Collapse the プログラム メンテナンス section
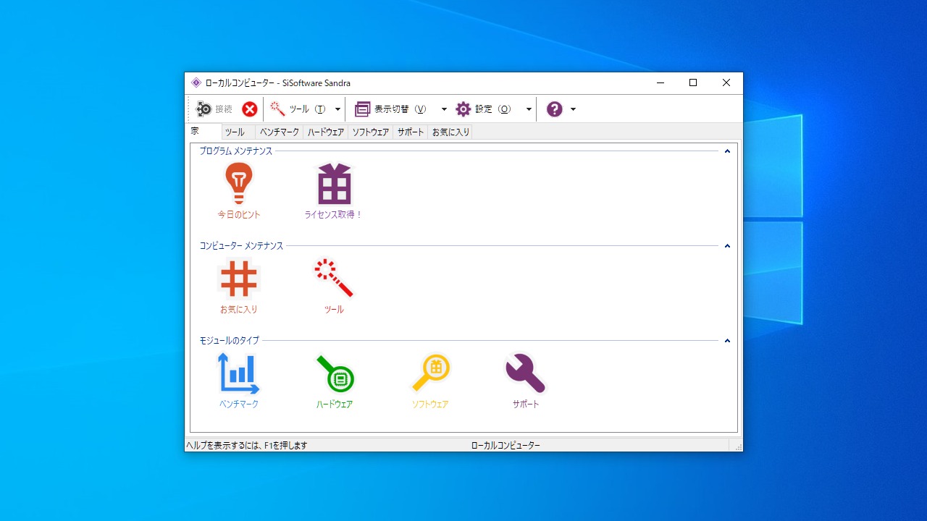This screenshot has width=927, height=521. (727, 151)
